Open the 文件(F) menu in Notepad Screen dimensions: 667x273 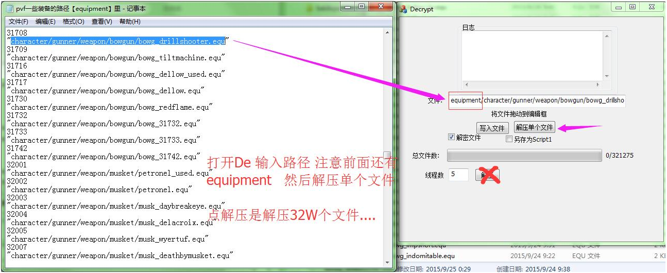19,22
